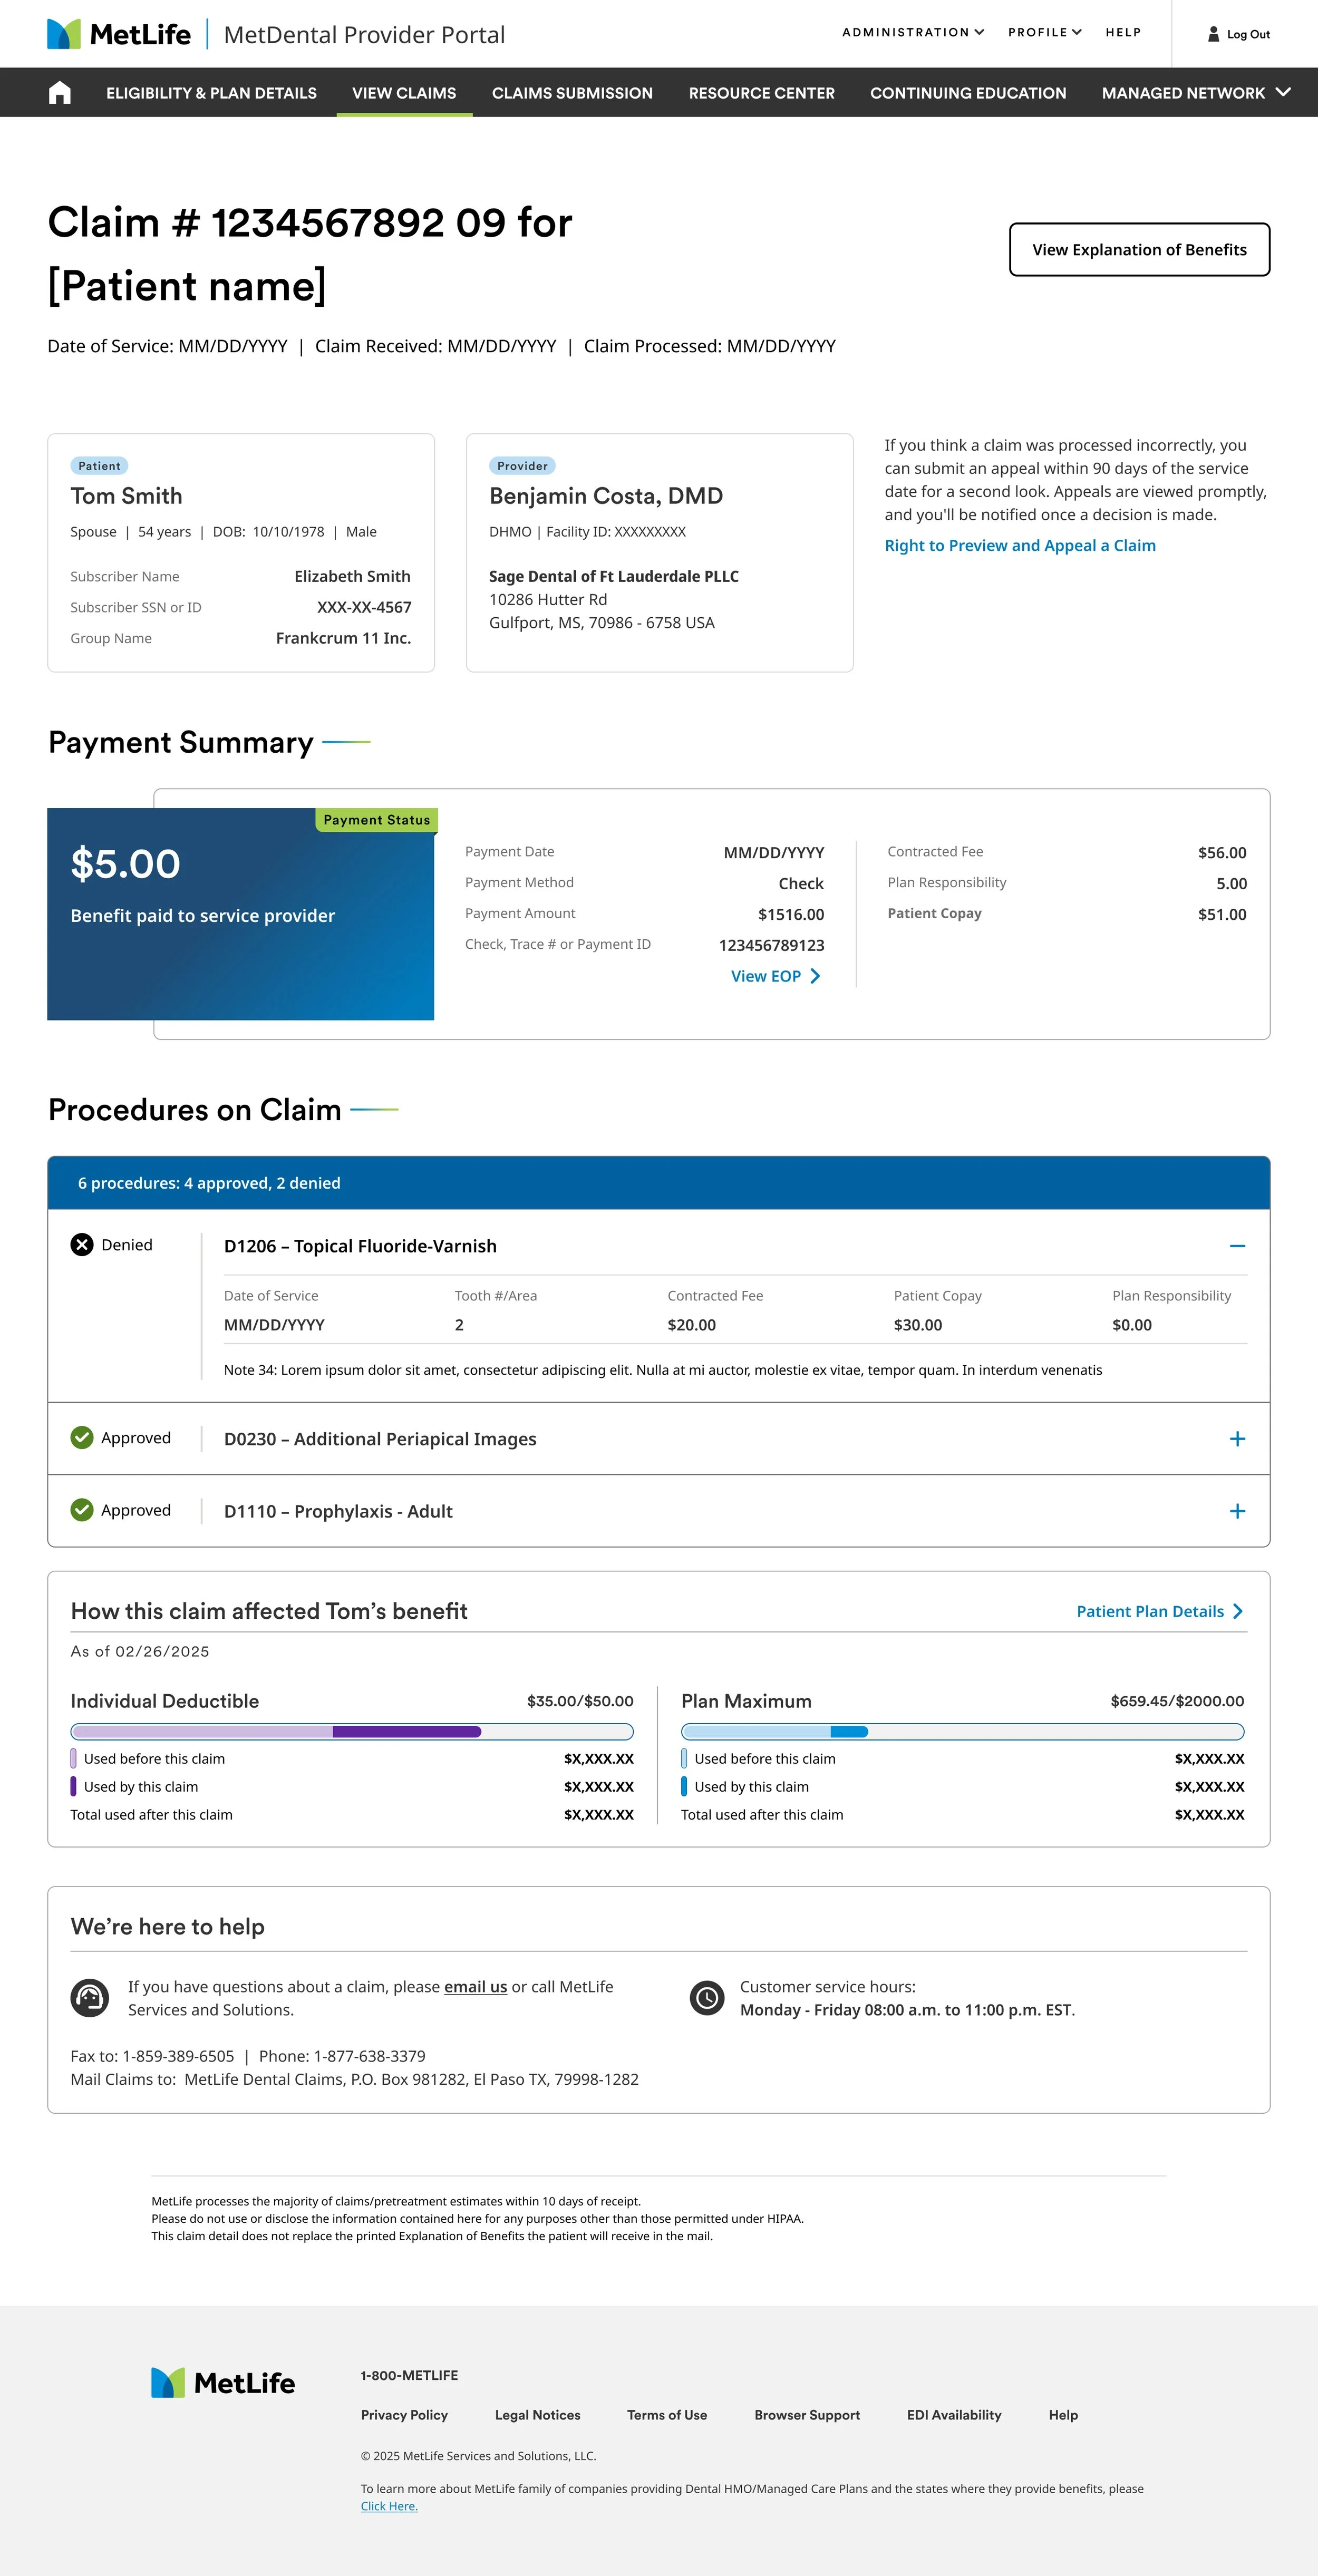Collapse the D1206 Topical Fluoride-Varnish row

1237,1245
